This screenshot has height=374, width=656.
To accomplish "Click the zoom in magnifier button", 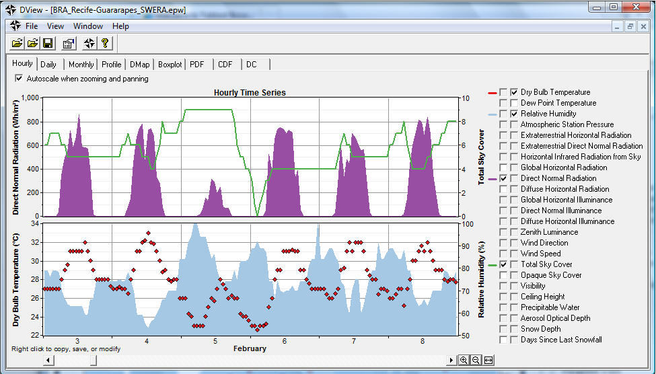I will (x=464, y=360).
